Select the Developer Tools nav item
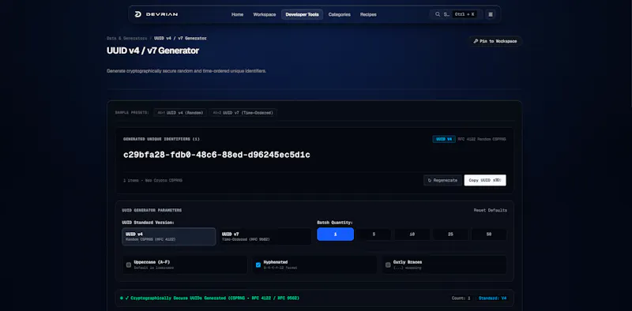This screenshot has height=311, width=632. coord(303,14)
